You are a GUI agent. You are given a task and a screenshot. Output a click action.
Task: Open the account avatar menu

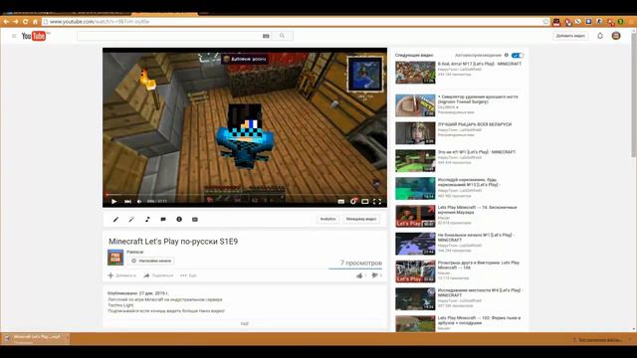point(616,36)
